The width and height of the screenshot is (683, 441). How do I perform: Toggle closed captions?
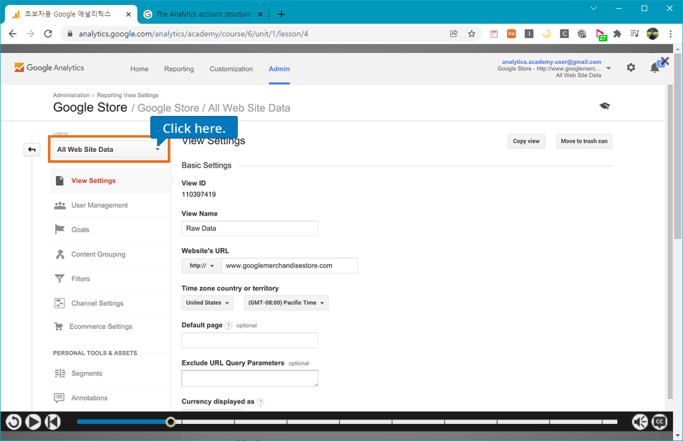tap(659, 422)
